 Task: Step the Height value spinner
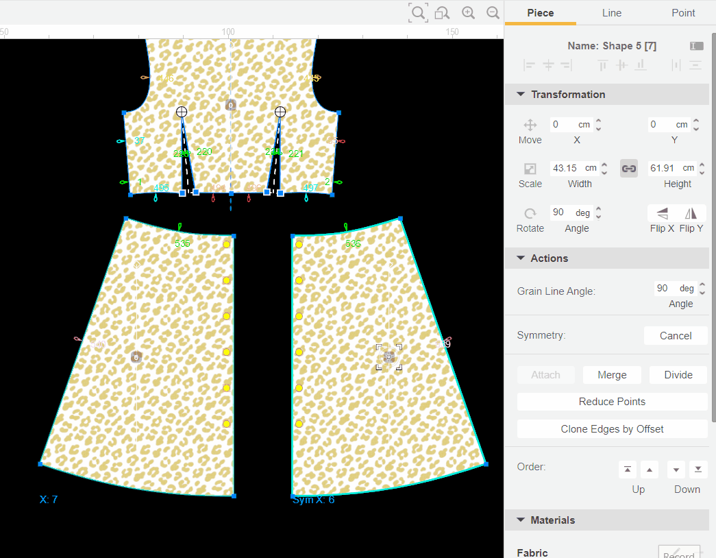702,169
